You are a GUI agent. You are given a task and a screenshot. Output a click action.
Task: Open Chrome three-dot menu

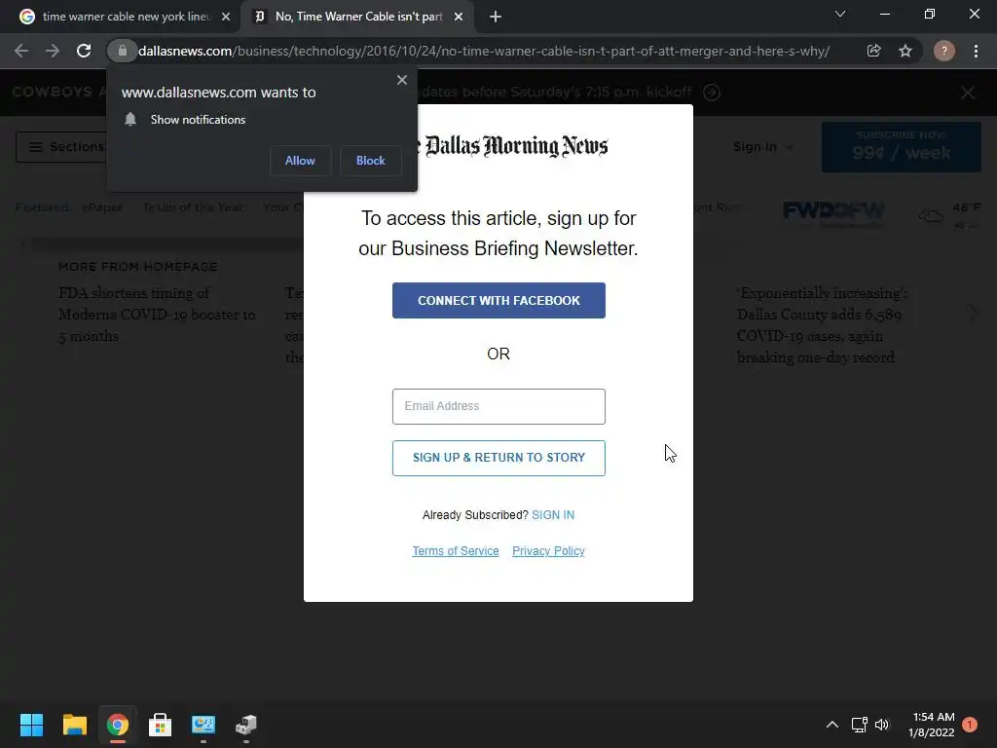click(x=976, y=51)
